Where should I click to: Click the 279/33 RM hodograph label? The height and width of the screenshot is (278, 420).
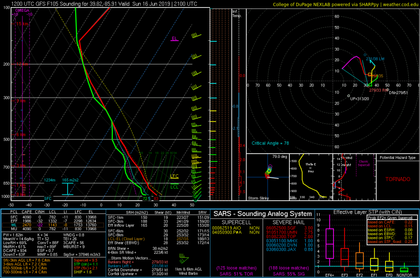378,90
